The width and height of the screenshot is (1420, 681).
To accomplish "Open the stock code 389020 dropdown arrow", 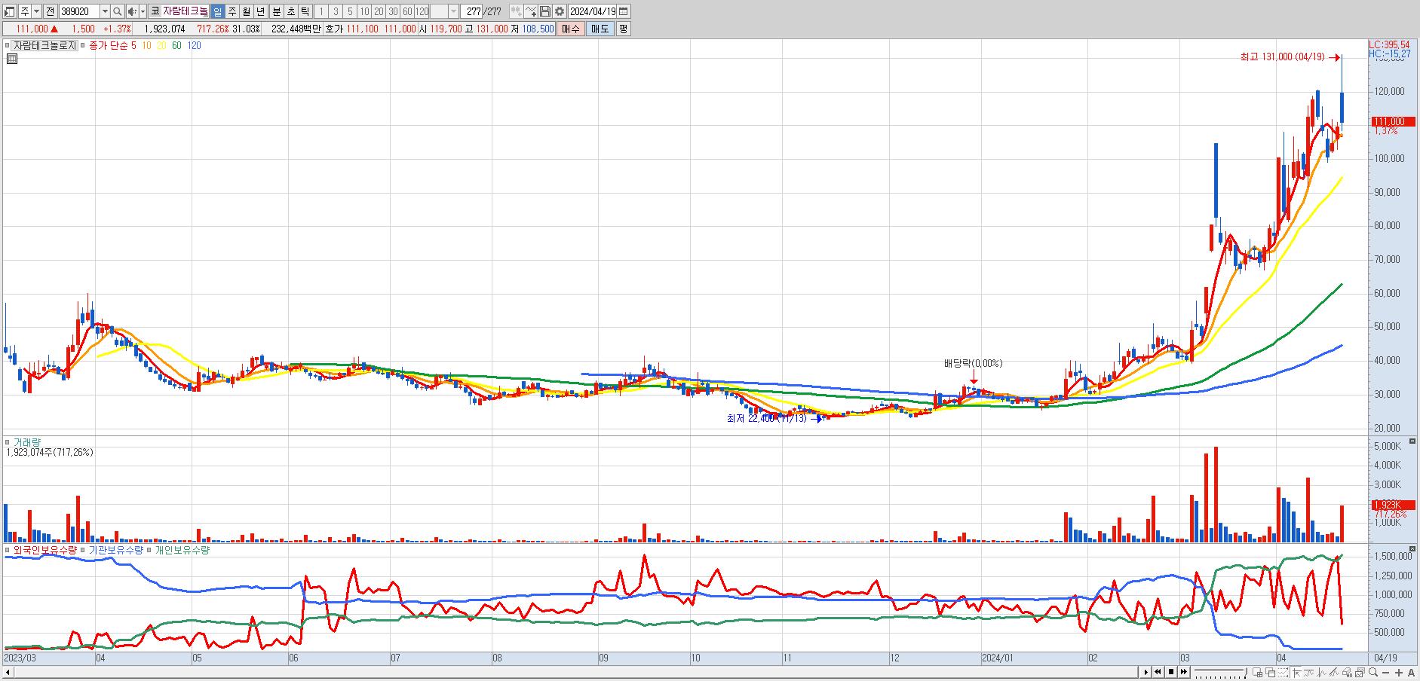I will [105, 11].
